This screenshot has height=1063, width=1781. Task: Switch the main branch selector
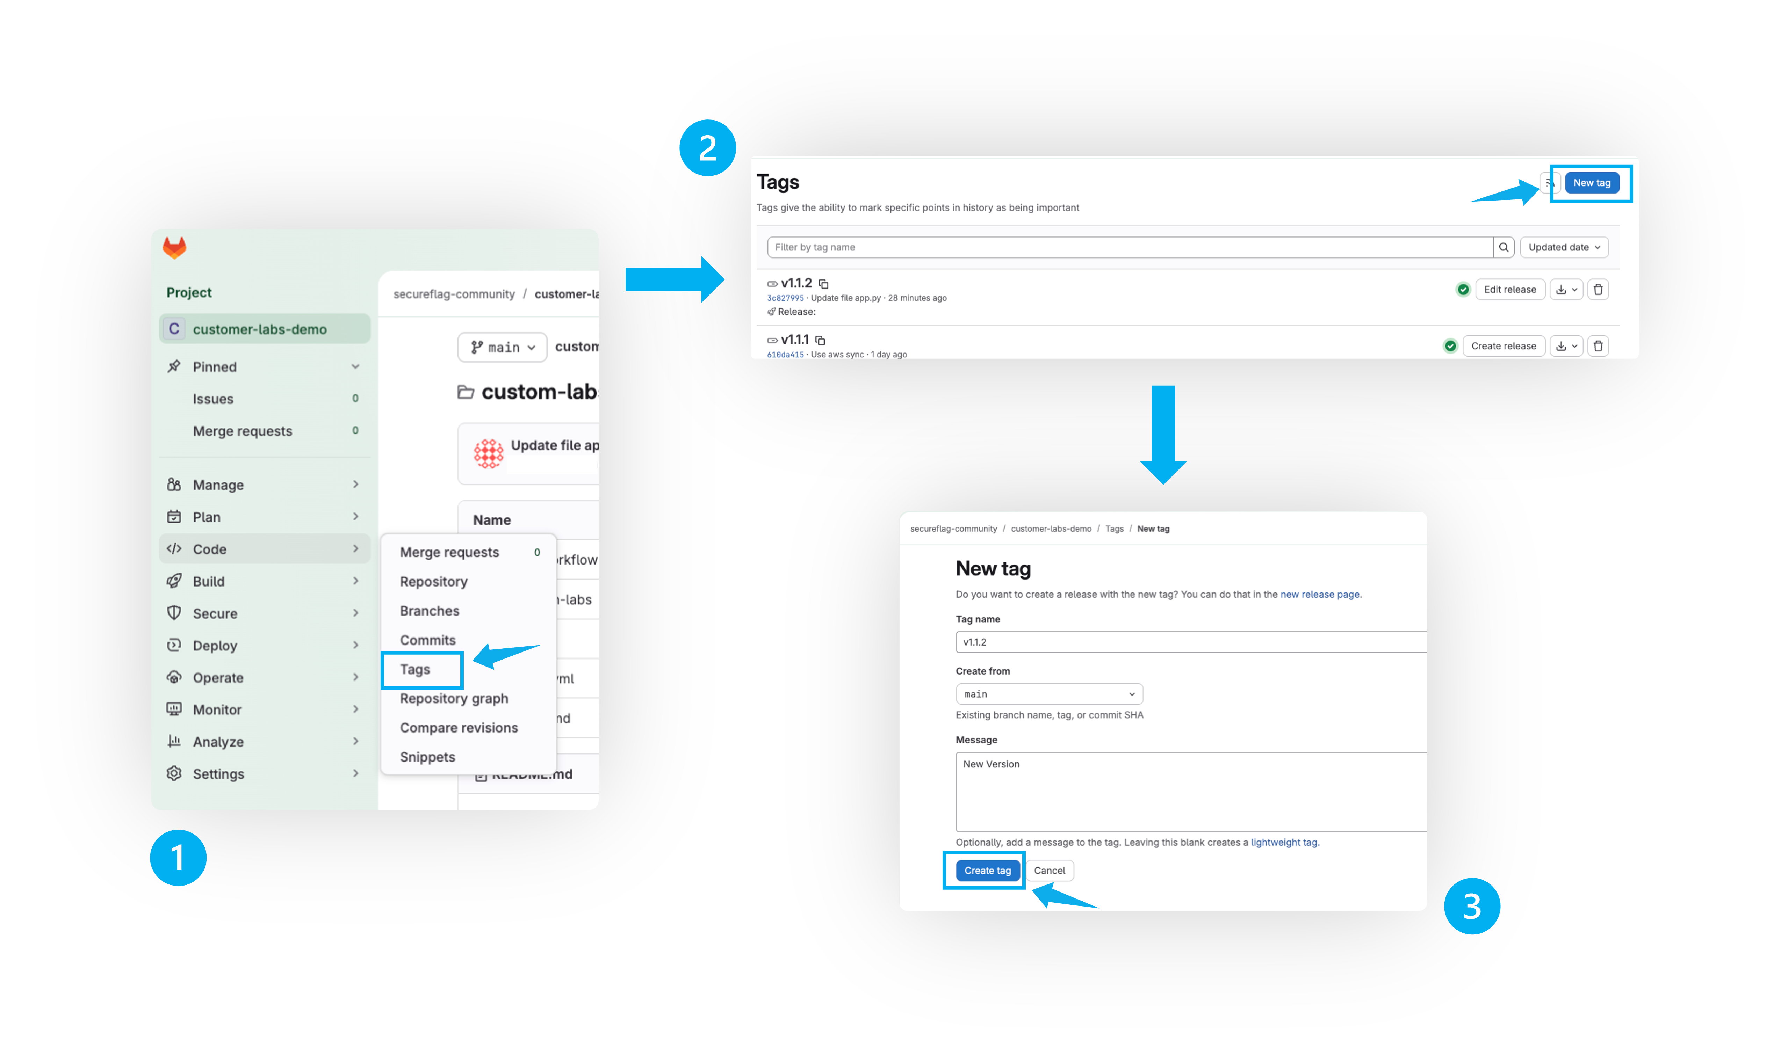click(x=502, y=348)
